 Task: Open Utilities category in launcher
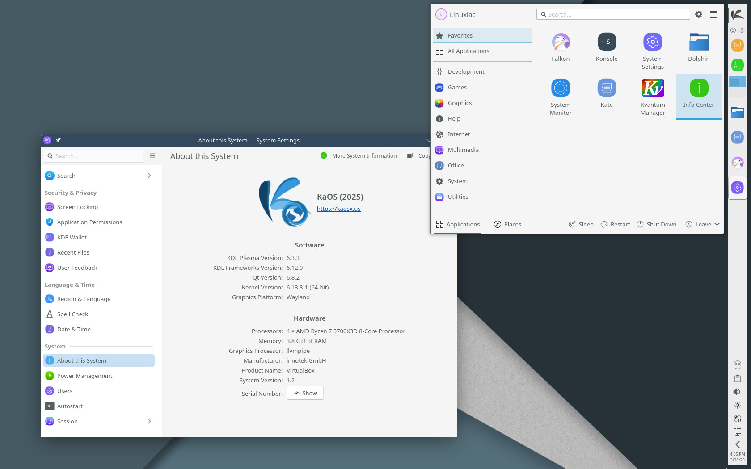482,197
